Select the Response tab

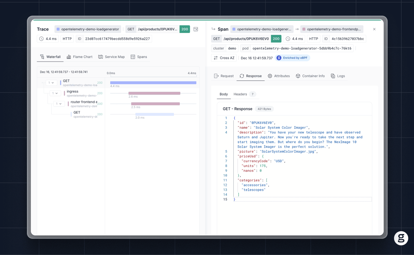tap(250, 76)
